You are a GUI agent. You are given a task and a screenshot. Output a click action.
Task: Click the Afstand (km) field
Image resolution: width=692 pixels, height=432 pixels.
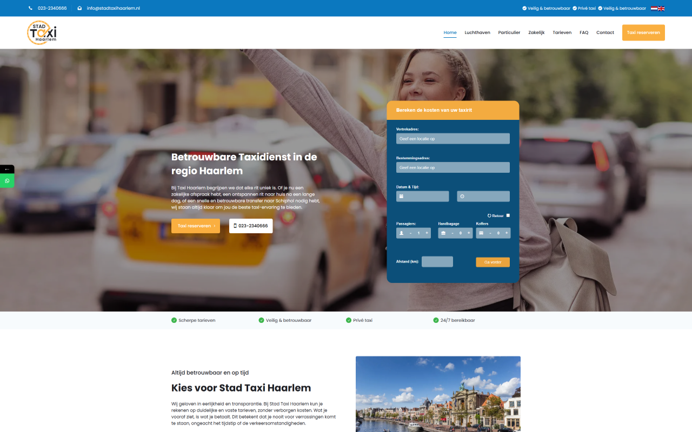tap(437, 262)
